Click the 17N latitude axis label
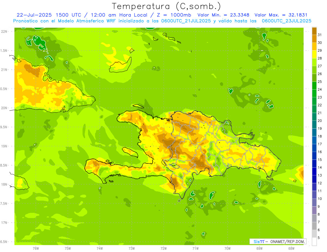The height and width of the screenshot is (252, 327). tap(4, 223)
